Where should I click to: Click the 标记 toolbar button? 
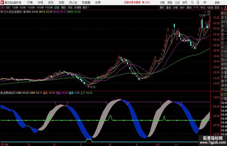click(203, 7)
